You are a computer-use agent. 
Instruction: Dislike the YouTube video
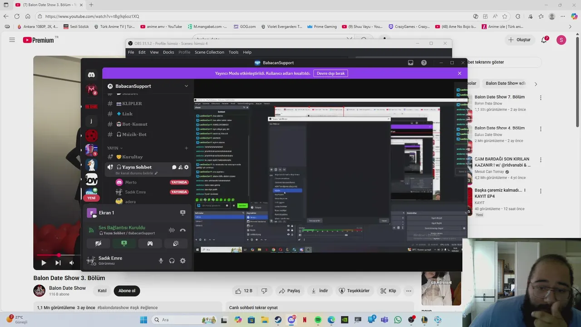pos(265,291)
